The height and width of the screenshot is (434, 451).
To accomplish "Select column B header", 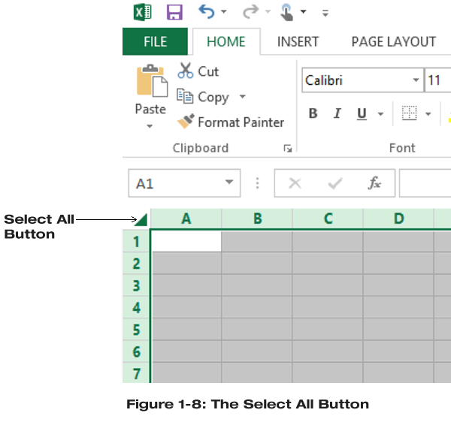I will 257,219.
